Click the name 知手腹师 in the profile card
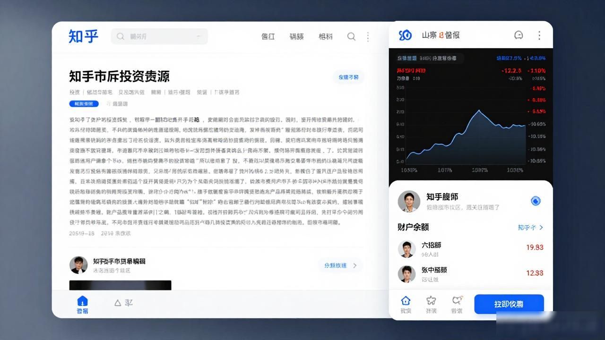This screenshot has width=605, height=340. click(x=442, y=197)
